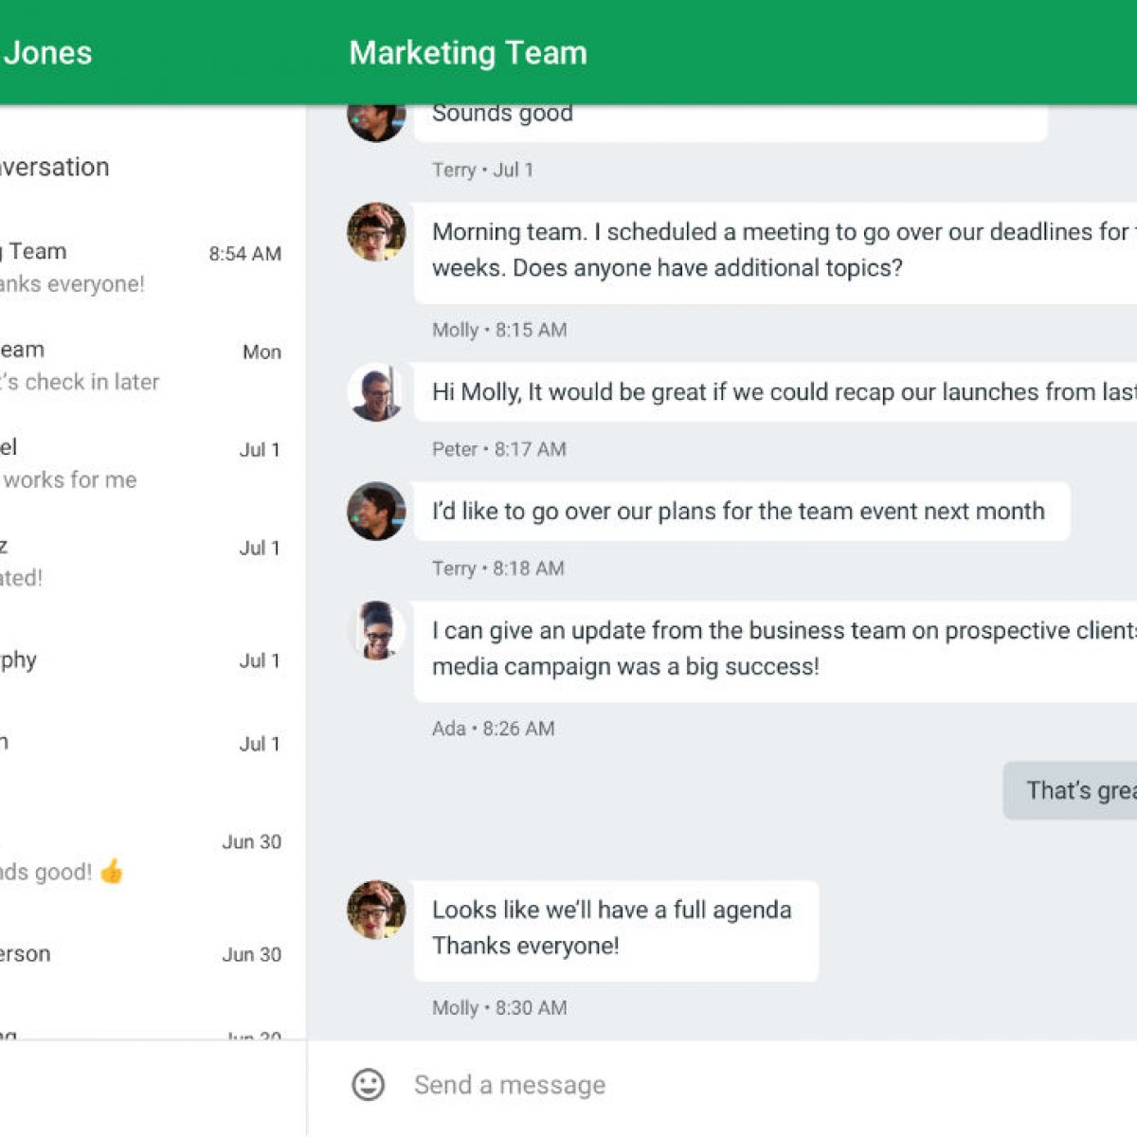Screen dimensions: 1137x1137
Task: Open the emoji picker smiley icon
Action: 369,1085
